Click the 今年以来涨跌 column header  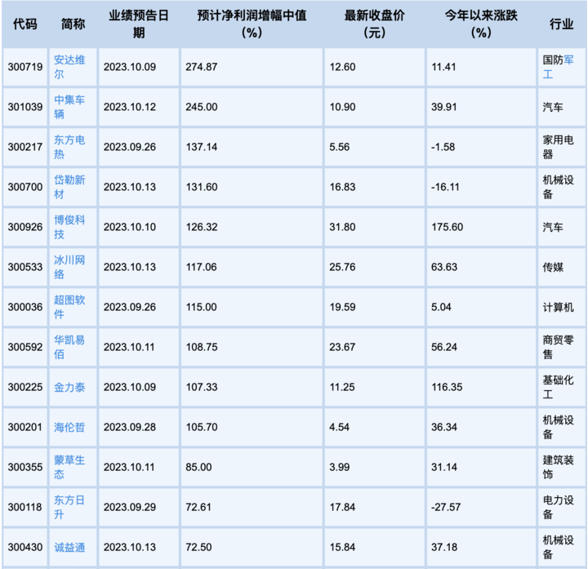click(x=481, y=24)
